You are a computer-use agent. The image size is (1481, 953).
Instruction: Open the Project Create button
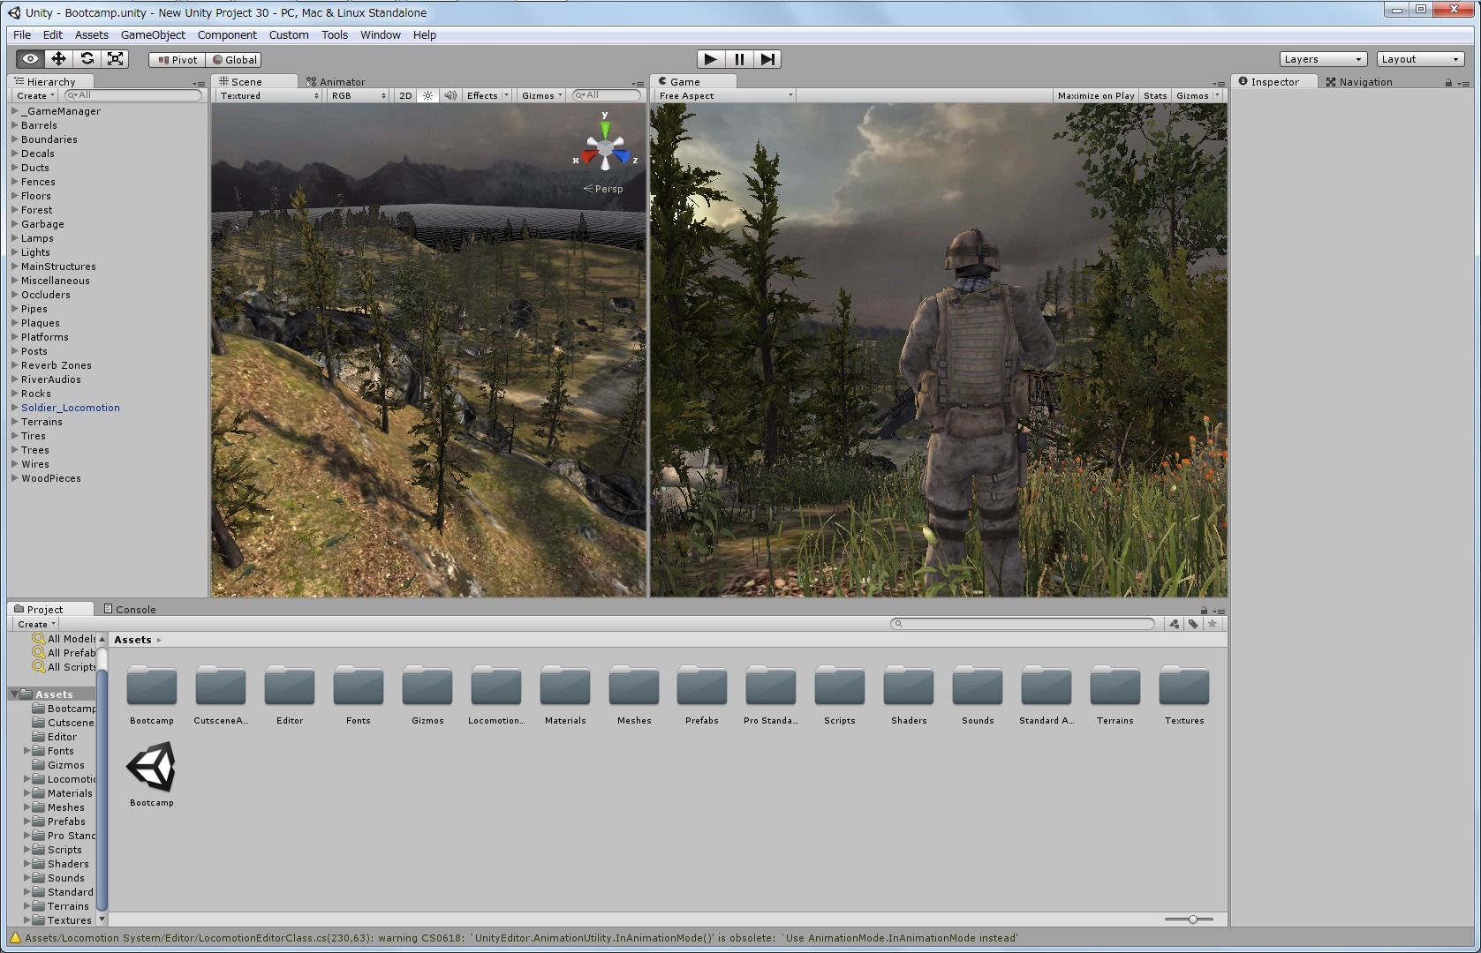coord(35,624)
